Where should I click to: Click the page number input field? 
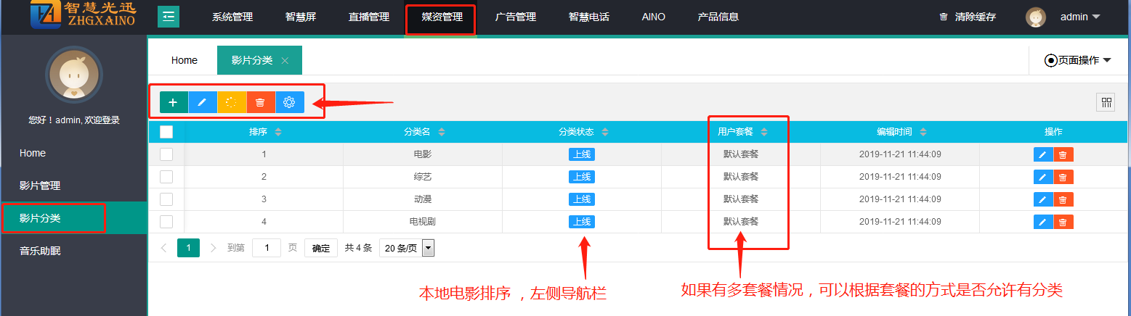(267, 248)
